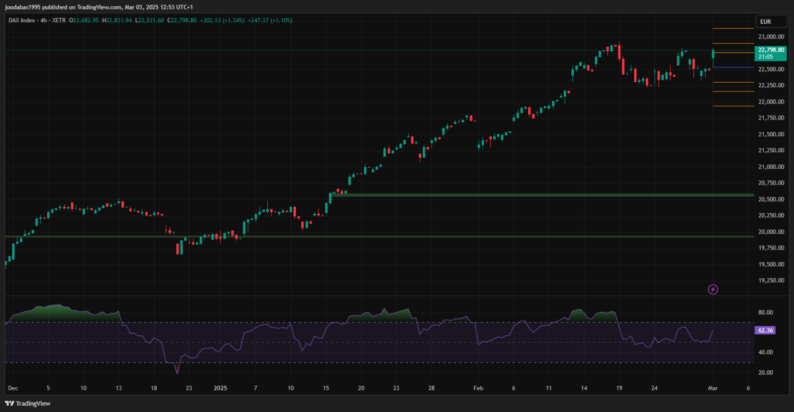Click the 19,500.00 price axis label
Image resolution: width=794 pixels, height=412 pixels.
point(771,264)
